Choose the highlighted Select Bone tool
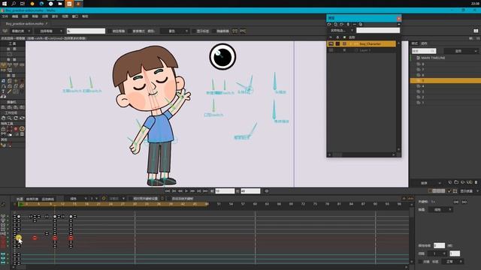 pyautogui.click(x=3, y=65)
